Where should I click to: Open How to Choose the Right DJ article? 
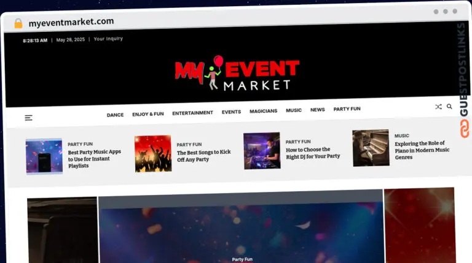[312, 153]
